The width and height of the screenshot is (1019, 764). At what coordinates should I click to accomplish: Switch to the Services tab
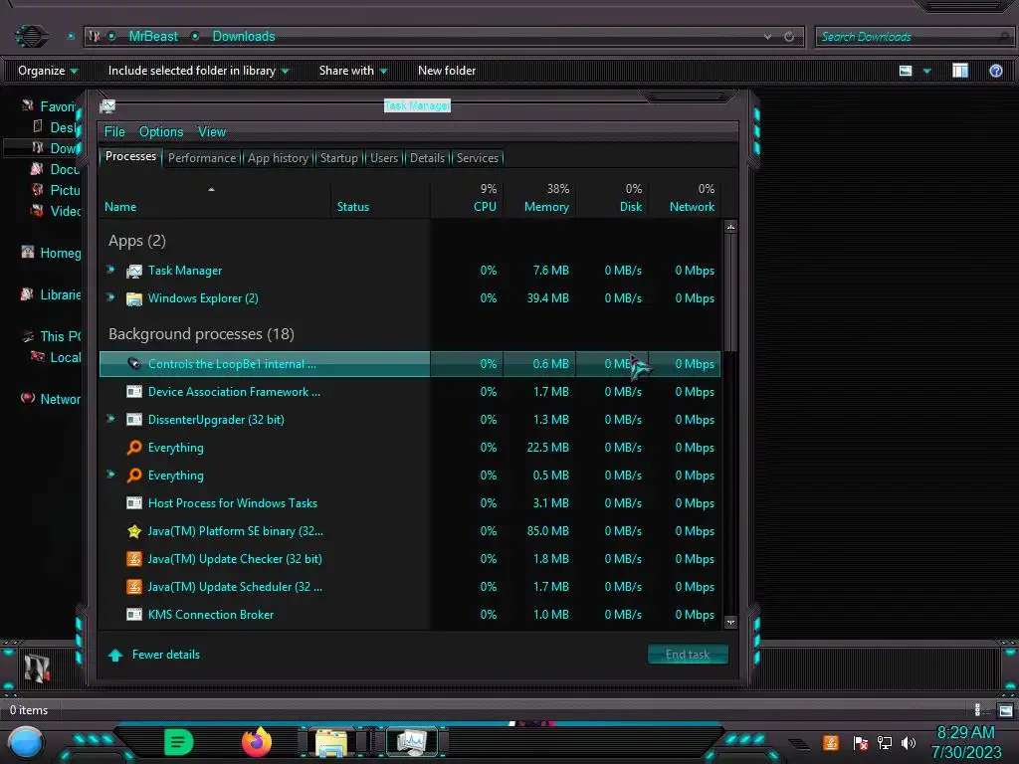tap(477, 158)
